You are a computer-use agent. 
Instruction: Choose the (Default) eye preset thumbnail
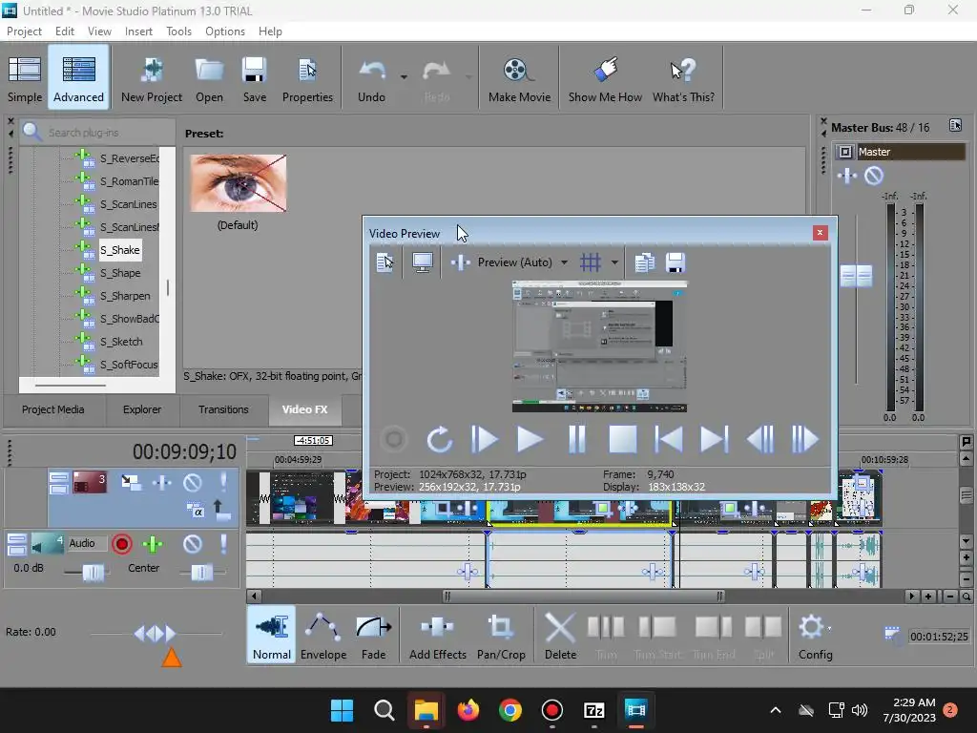pyautogui.click(x=238, y=183)
